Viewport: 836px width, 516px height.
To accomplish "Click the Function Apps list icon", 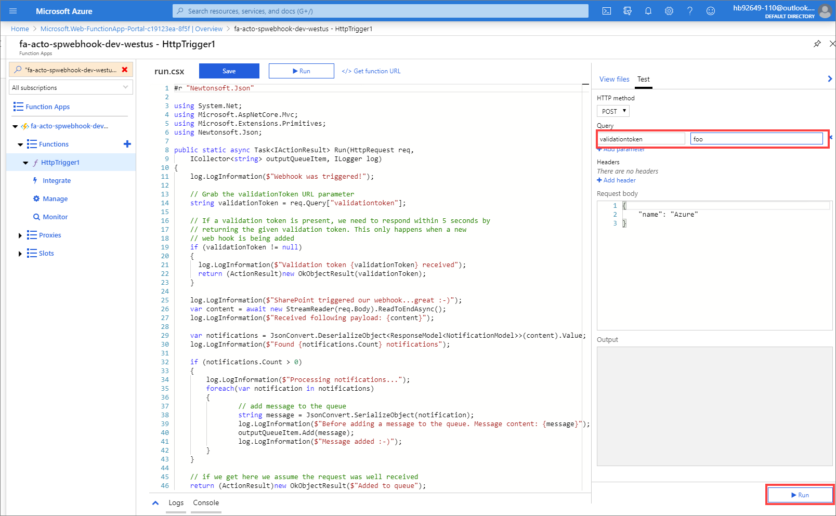I will pyautogui.click(x=18, y=107).
